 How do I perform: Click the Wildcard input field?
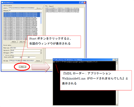coord(25,10)
